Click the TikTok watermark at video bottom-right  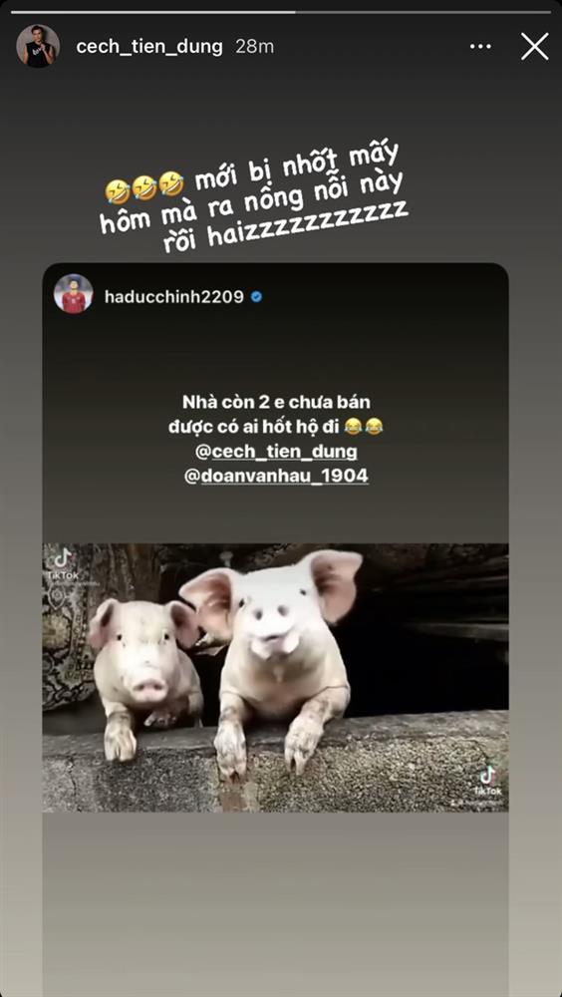click(487, 782)
